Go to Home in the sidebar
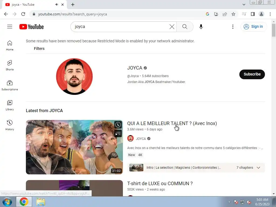Screen dimensions: 276x207 pos(10,46)
